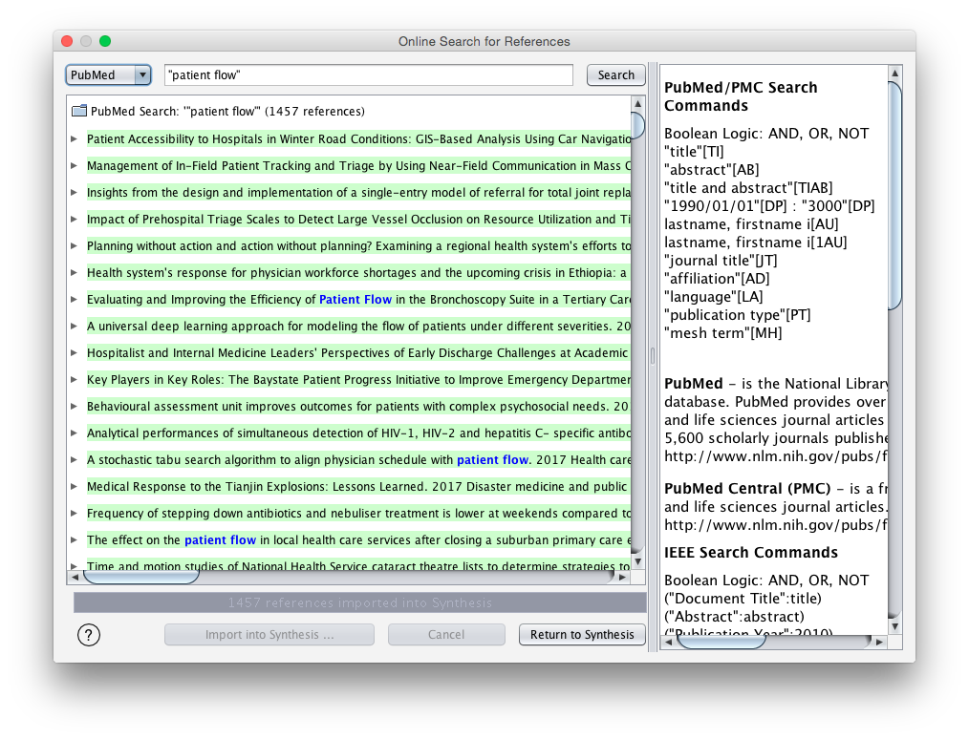Image resolution: width=969 pixels, height=739 pixels.
Task: Click the results list horizontal scrollbar thumb
Action: (x=141, y=578)
